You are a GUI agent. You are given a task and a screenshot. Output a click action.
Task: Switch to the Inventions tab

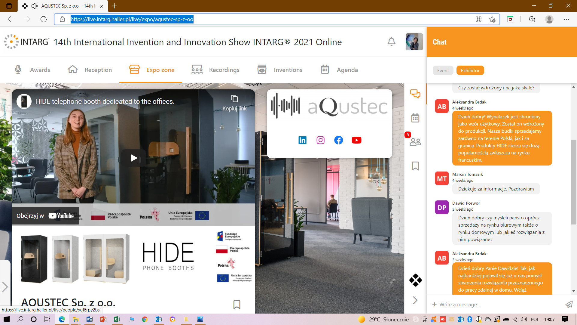tap(280, 70)
